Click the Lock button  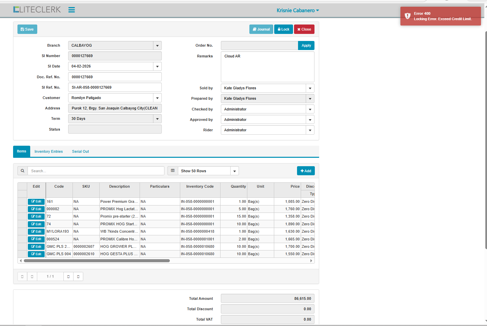(284, 30)
